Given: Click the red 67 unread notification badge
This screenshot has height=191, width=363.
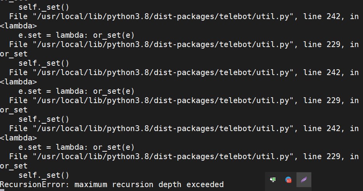Looking at the screenshot, I should pos(289,181).
